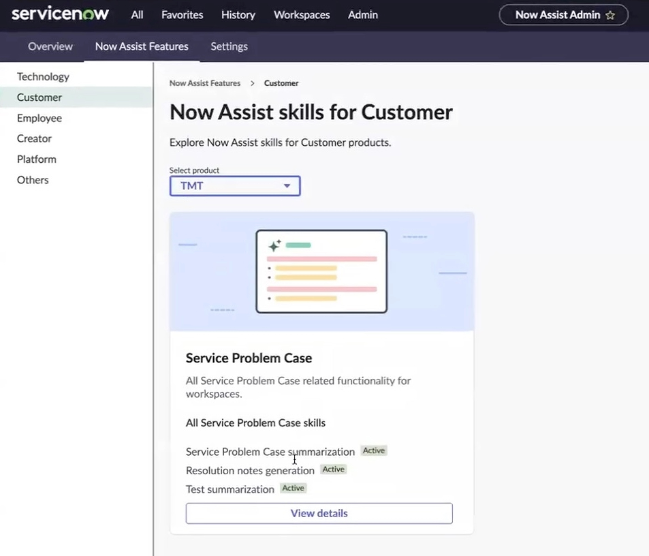
Task: Select Technology in the sidebar
Action: coord(76,76)
